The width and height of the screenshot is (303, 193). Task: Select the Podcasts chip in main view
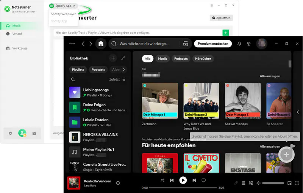(181, 59)
